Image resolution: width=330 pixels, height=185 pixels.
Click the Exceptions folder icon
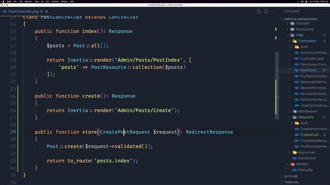(x=292, y=29)
